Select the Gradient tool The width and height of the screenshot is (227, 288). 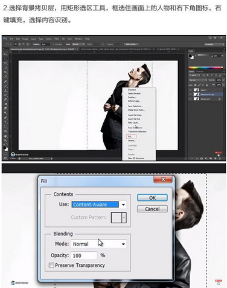coord(5,103)
